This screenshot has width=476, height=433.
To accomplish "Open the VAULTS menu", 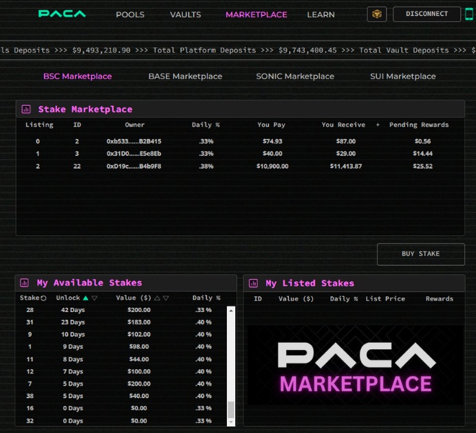I will coord(185,14).
